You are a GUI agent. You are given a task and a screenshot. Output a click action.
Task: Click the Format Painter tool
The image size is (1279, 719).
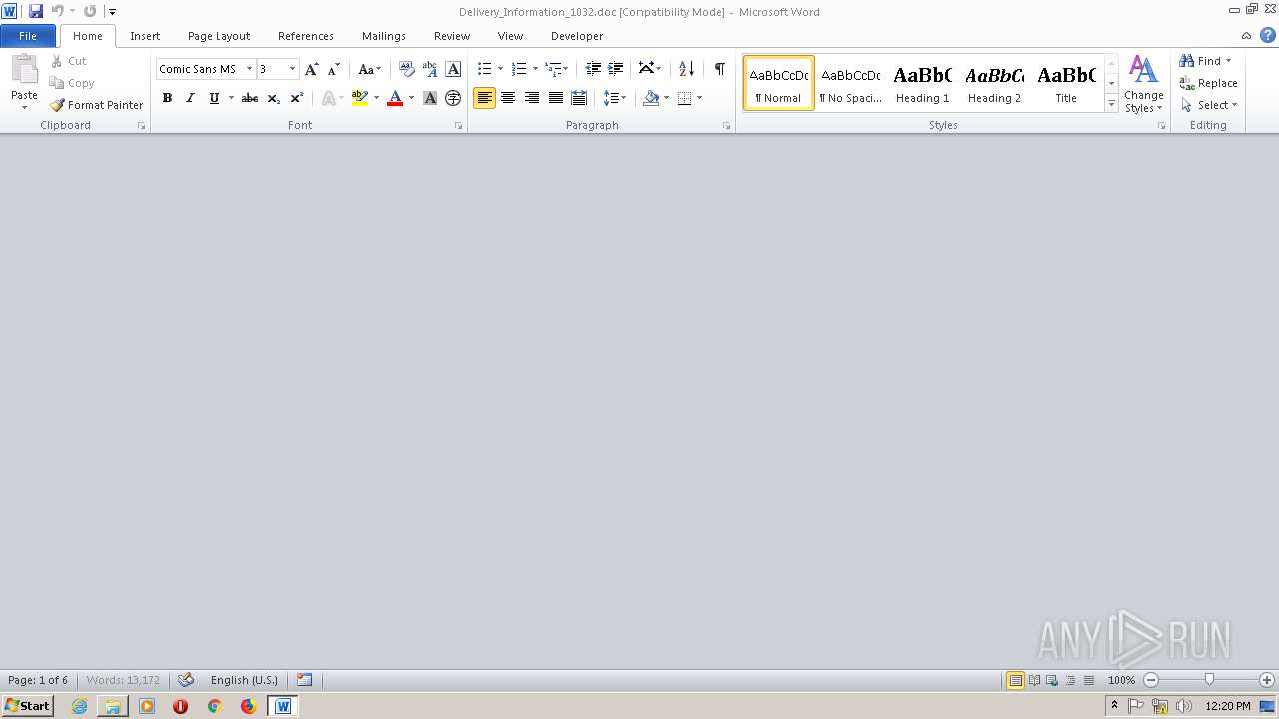pyautogui.click(x=97, y=105)
